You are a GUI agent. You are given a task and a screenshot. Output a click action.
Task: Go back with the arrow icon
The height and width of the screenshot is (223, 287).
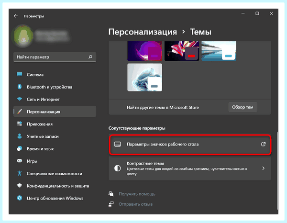click(x=16, y=16)
